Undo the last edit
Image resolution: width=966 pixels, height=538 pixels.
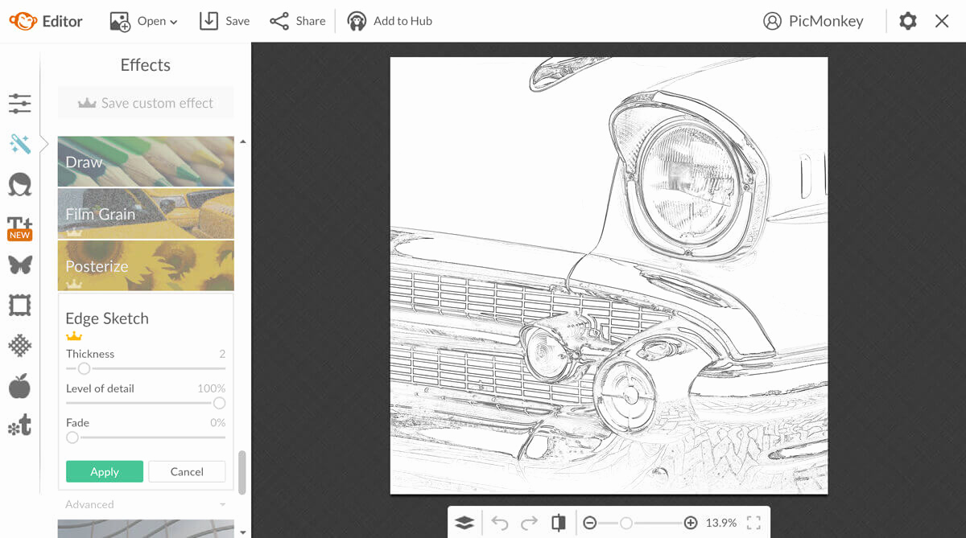[x=499, y=522]
